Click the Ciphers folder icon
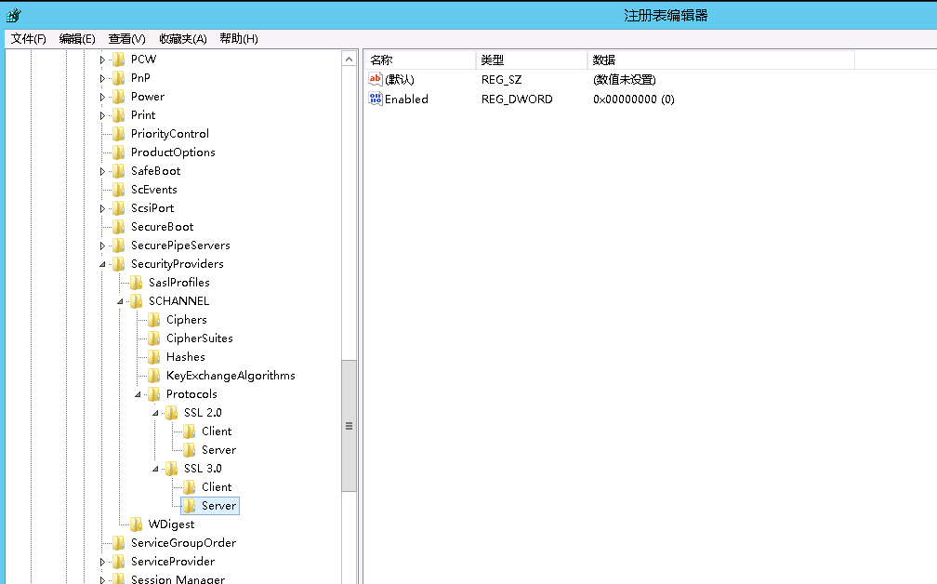 click(x=153, y=320)
